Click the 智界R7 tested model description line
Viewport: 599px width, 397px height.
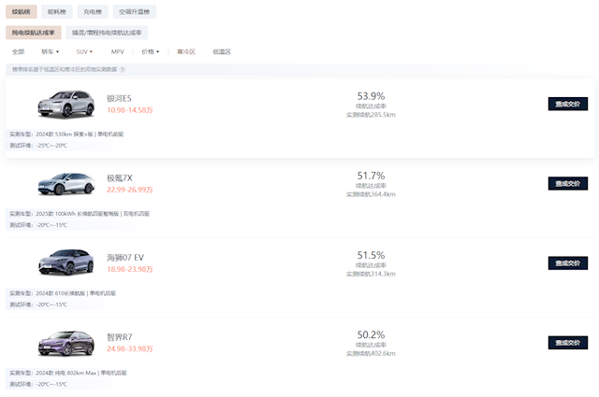[x=68, y=373]
